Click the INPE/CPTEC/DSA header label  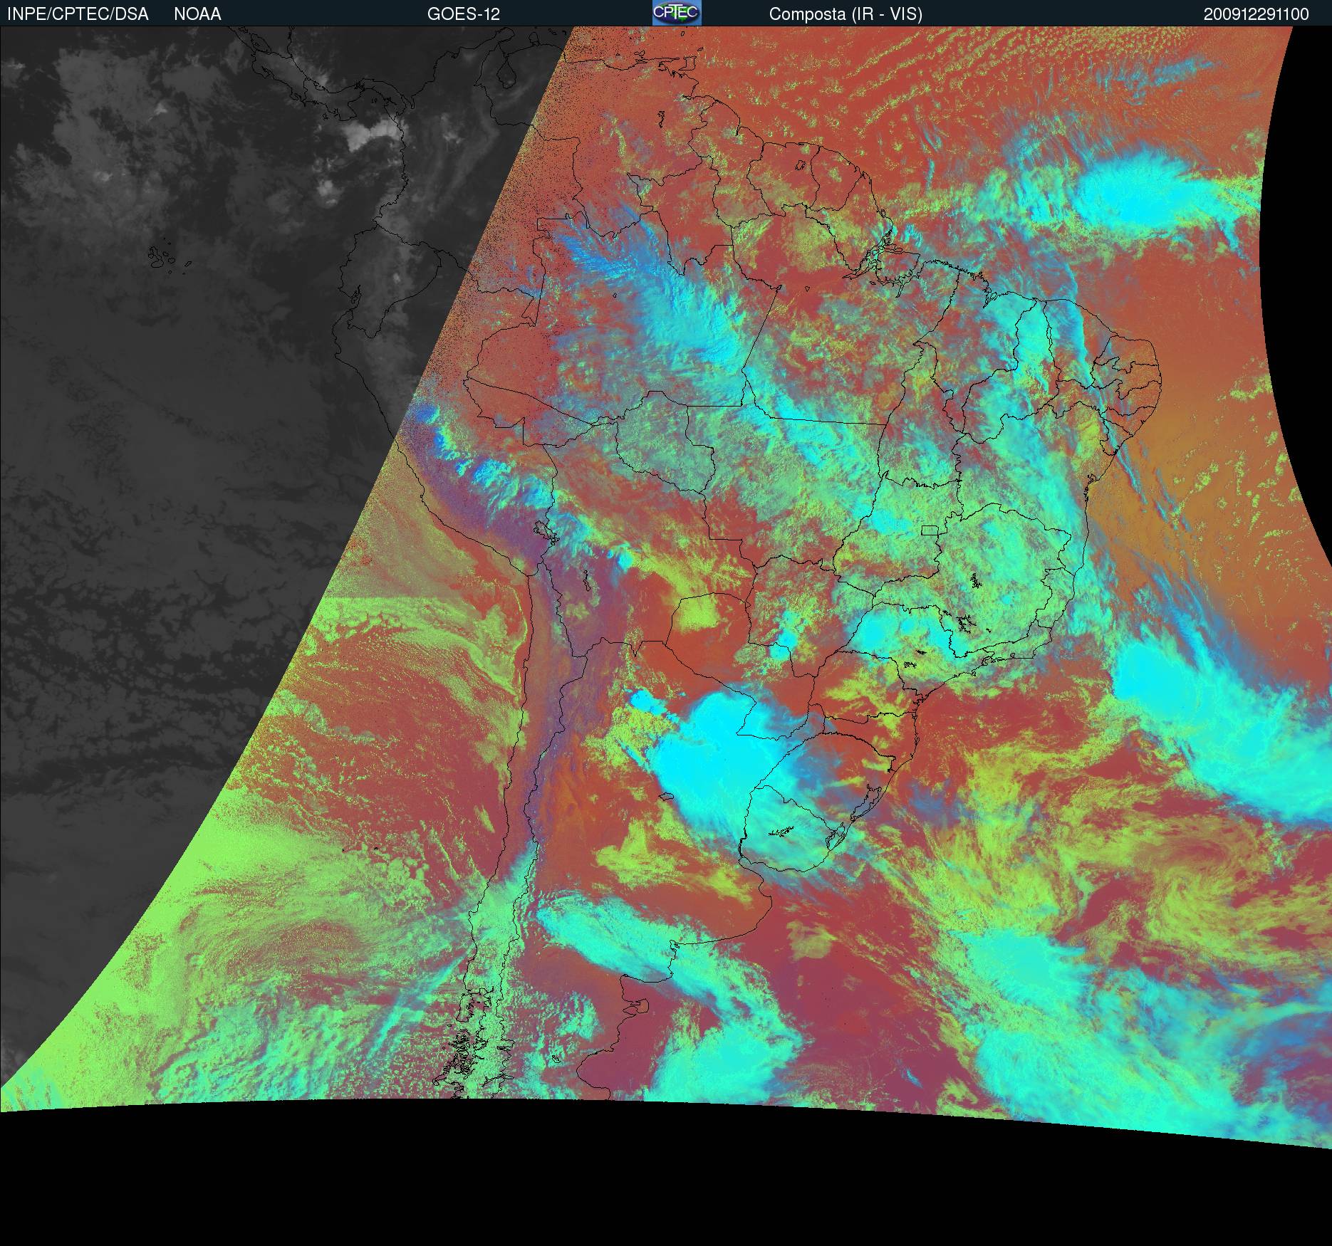click(x=78, y=14)
